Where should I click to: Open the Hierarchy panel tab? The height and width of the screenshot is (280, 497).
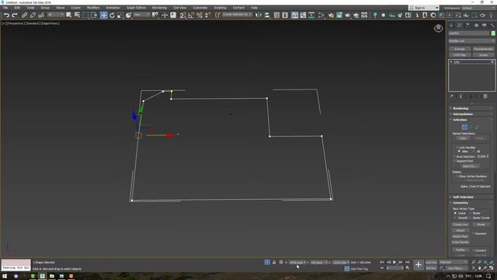[x=467, y=26]
